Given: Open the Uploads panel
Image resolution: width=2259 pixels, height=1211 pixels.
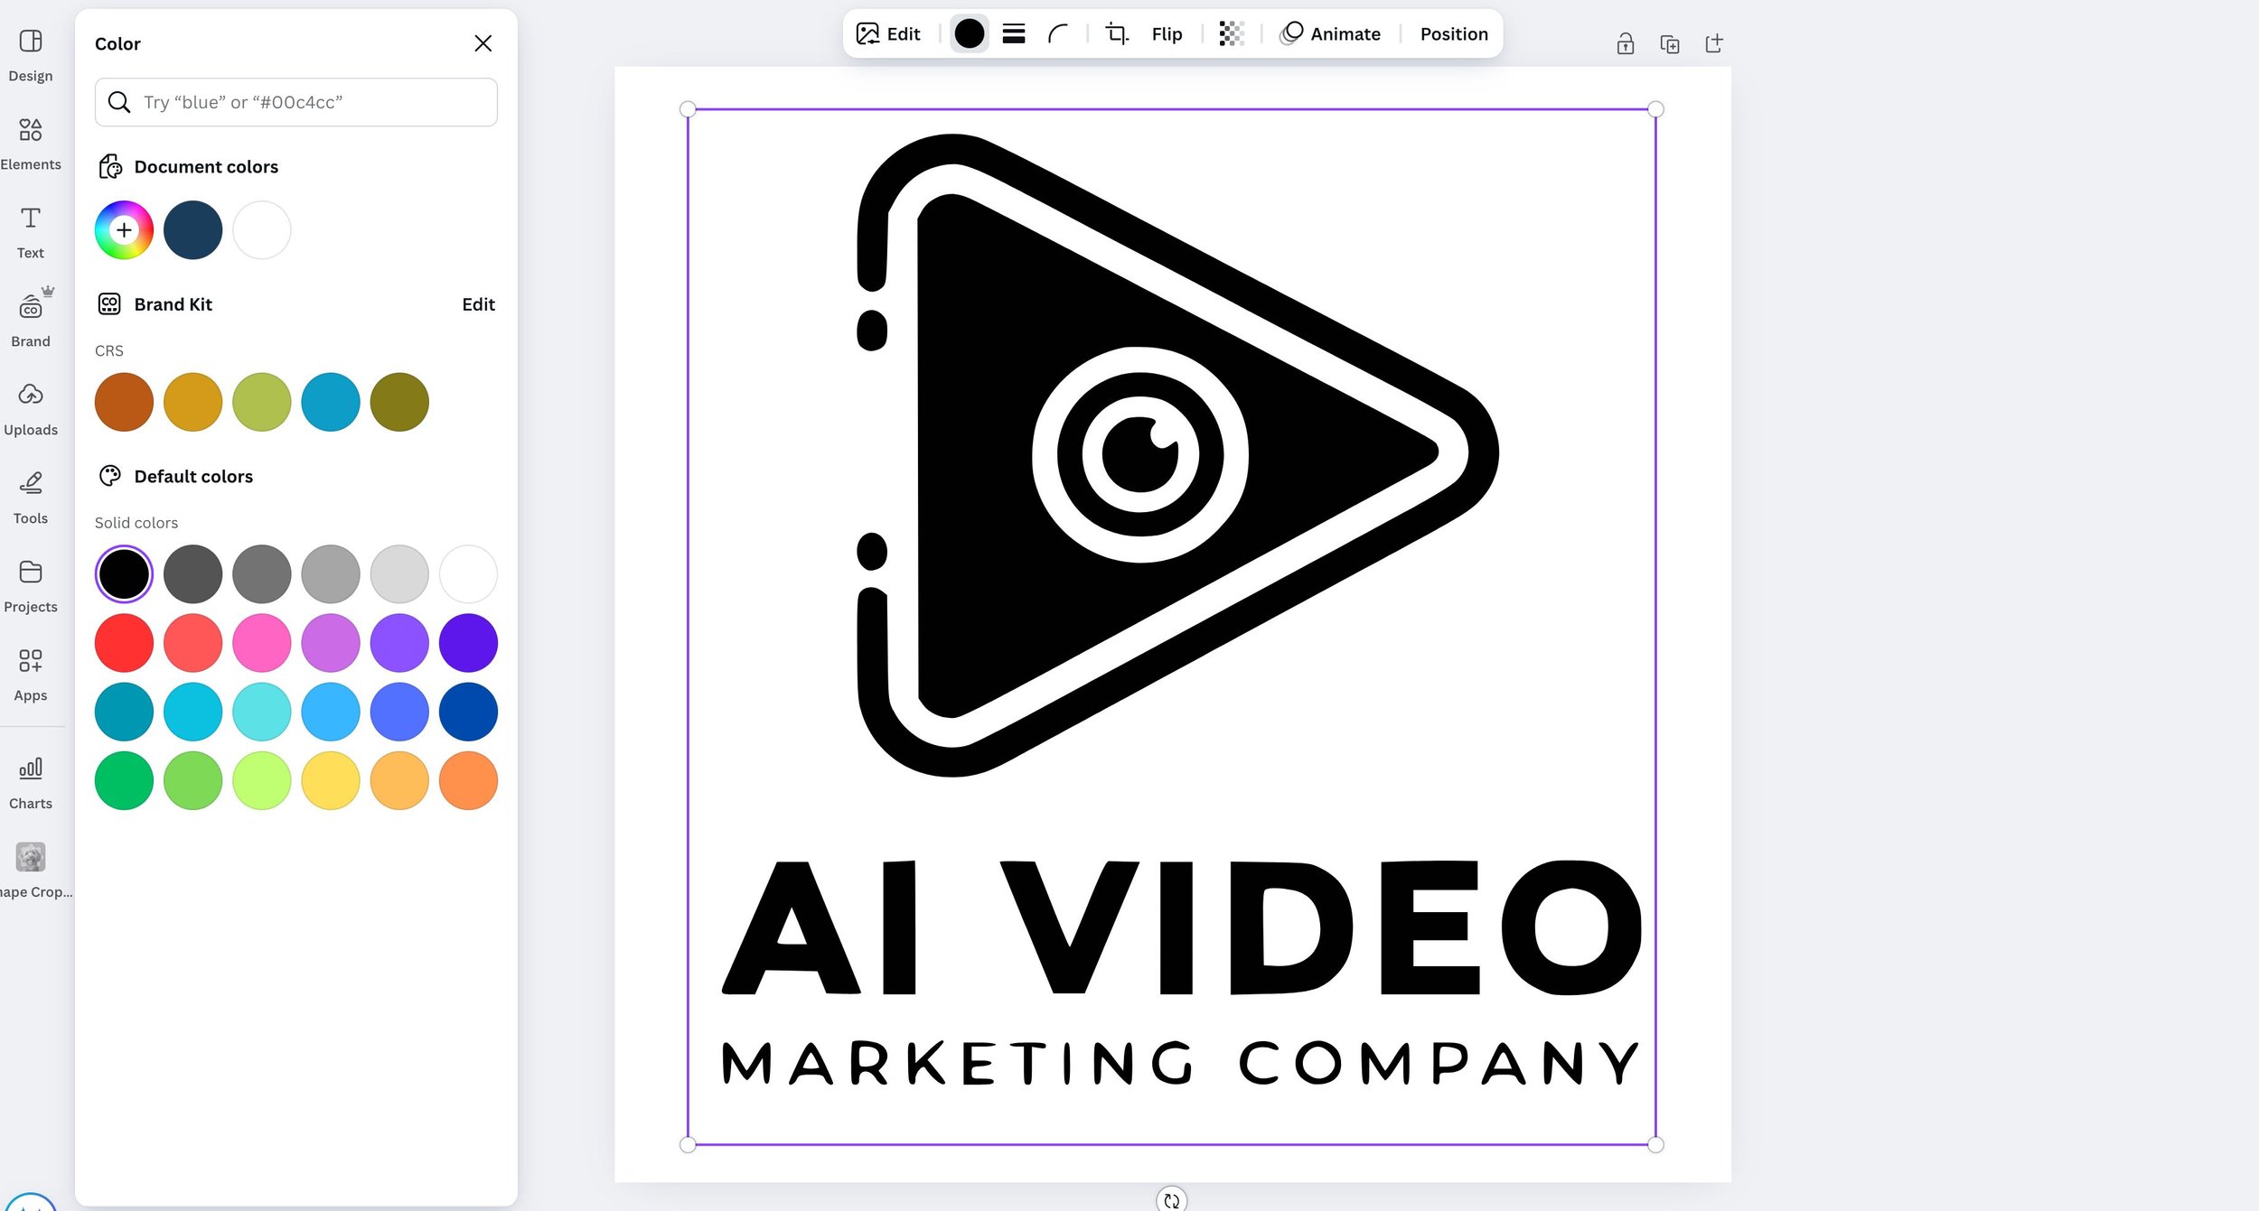Looking at the screenshot, I should [x=31, y=406].
